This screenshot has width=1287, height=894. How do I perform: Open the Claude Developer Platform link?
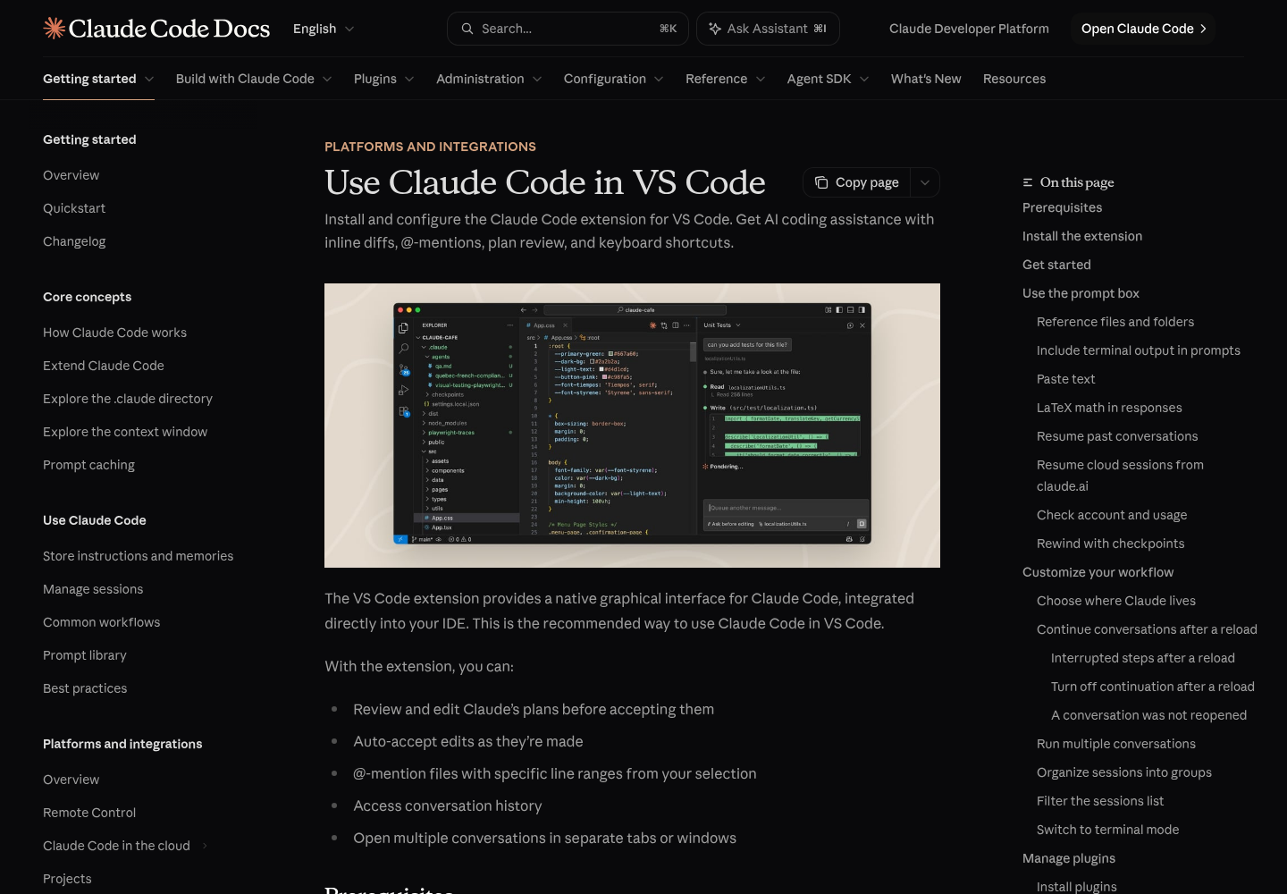coord(969,29)
